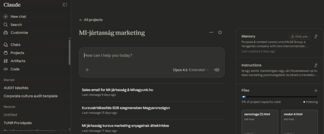Click the attachment plus icon in prompt box

click(87, 70)
